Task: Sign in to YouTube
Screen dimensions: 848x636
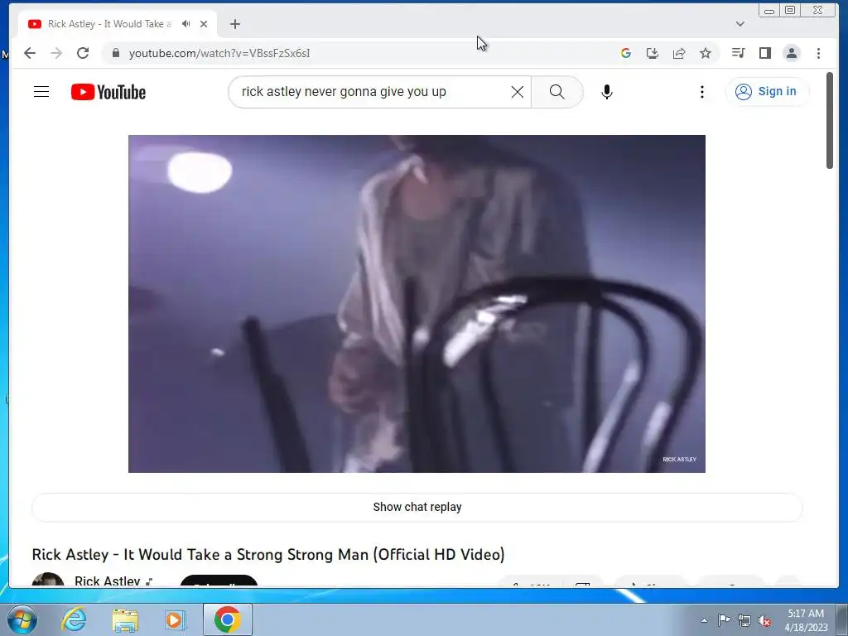Action: pyautogui.click(x=767, y=91)
